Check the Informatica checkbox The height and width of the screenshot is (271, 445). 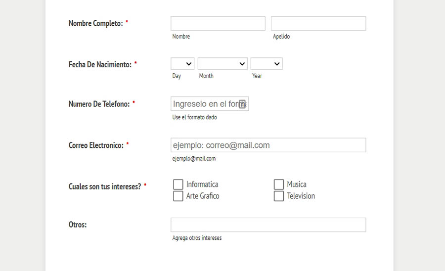(178, 184)
